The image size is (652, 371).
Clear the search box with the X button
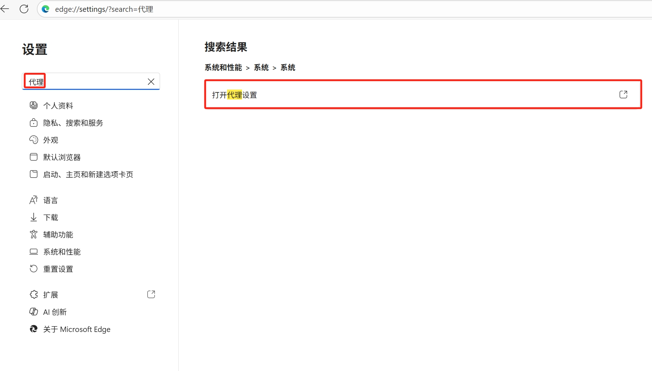(151, 82)
